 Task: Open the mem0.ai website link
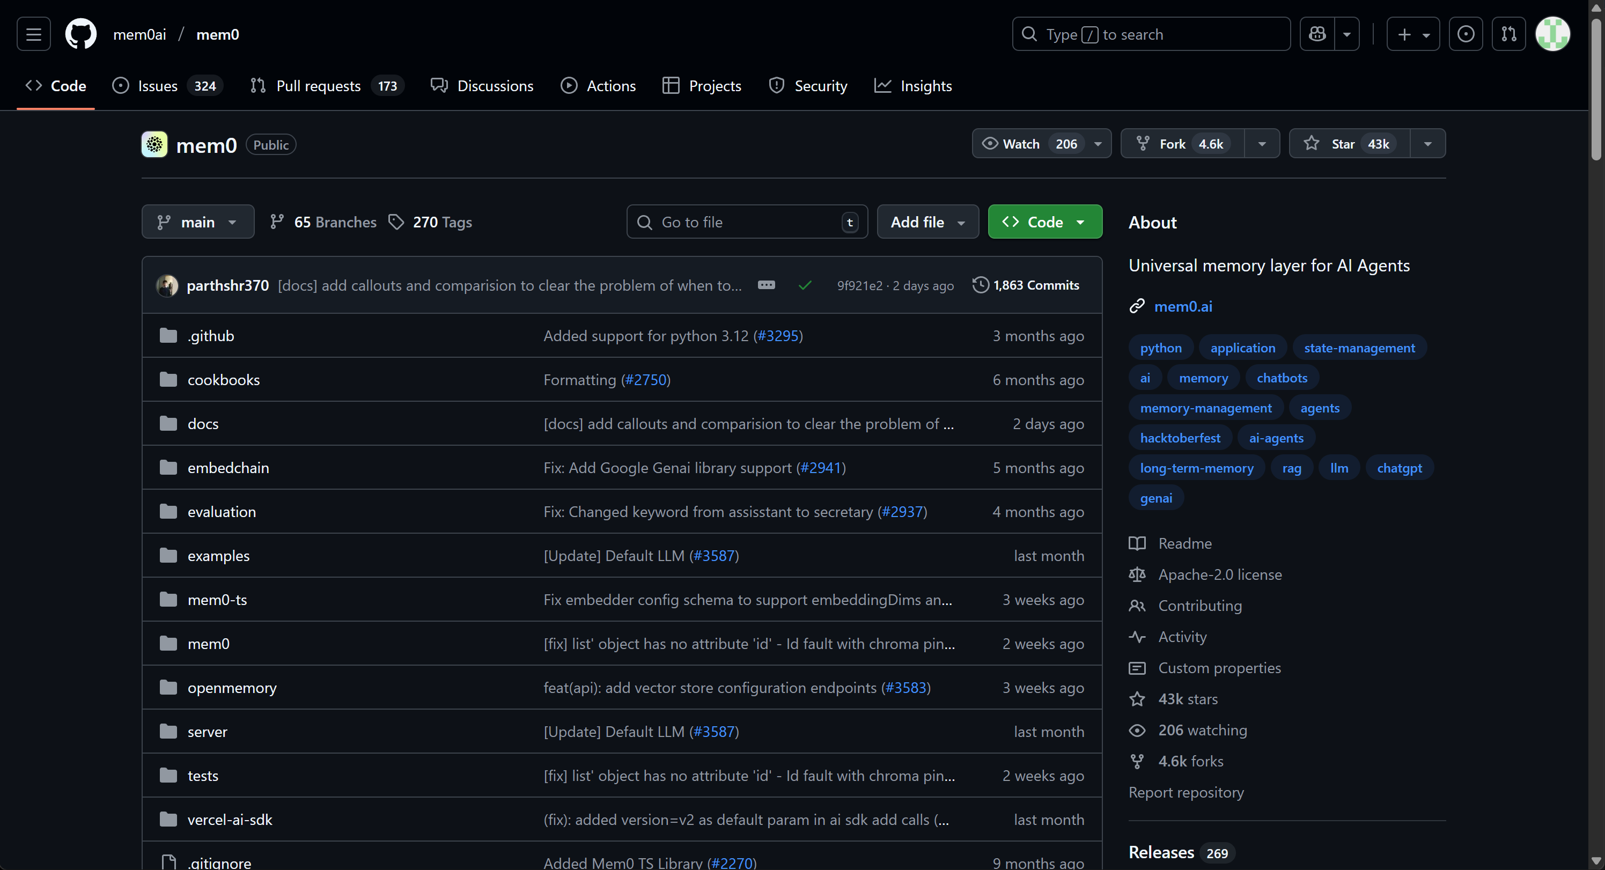coord(1183,306)
